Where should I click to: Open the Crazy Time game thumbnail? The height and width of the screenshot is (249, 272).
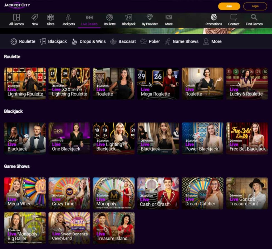(69, 193)
